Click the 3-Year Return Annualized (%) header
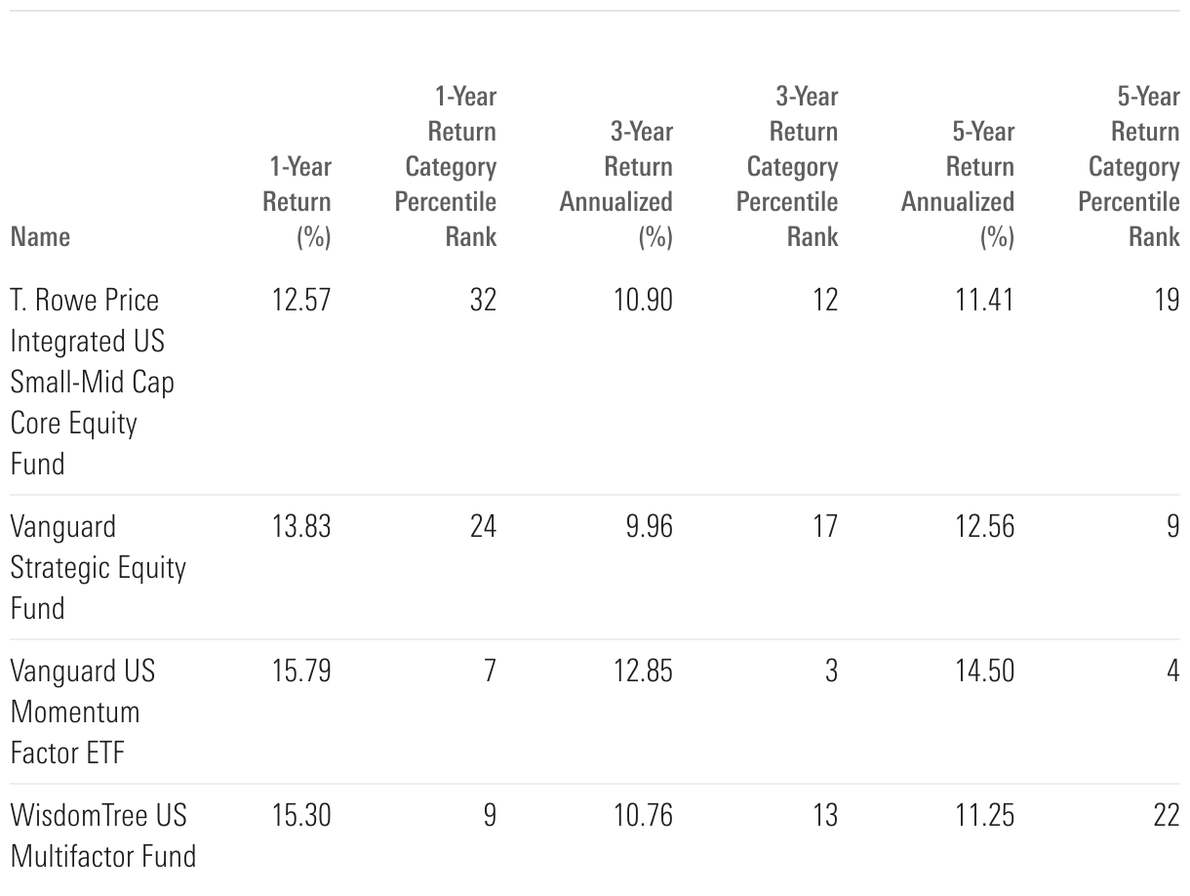The image size is (1190, 896). (616, 183)
